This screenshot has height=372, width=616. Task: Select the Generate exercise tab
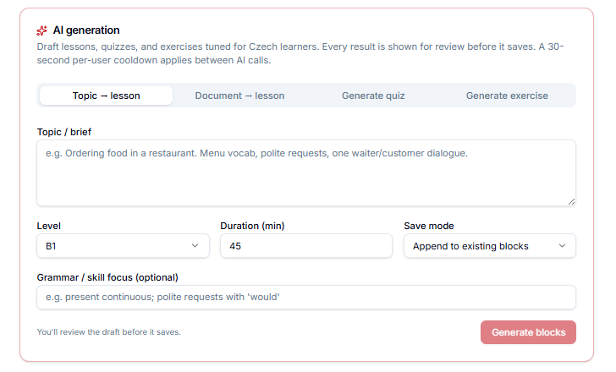507,96
